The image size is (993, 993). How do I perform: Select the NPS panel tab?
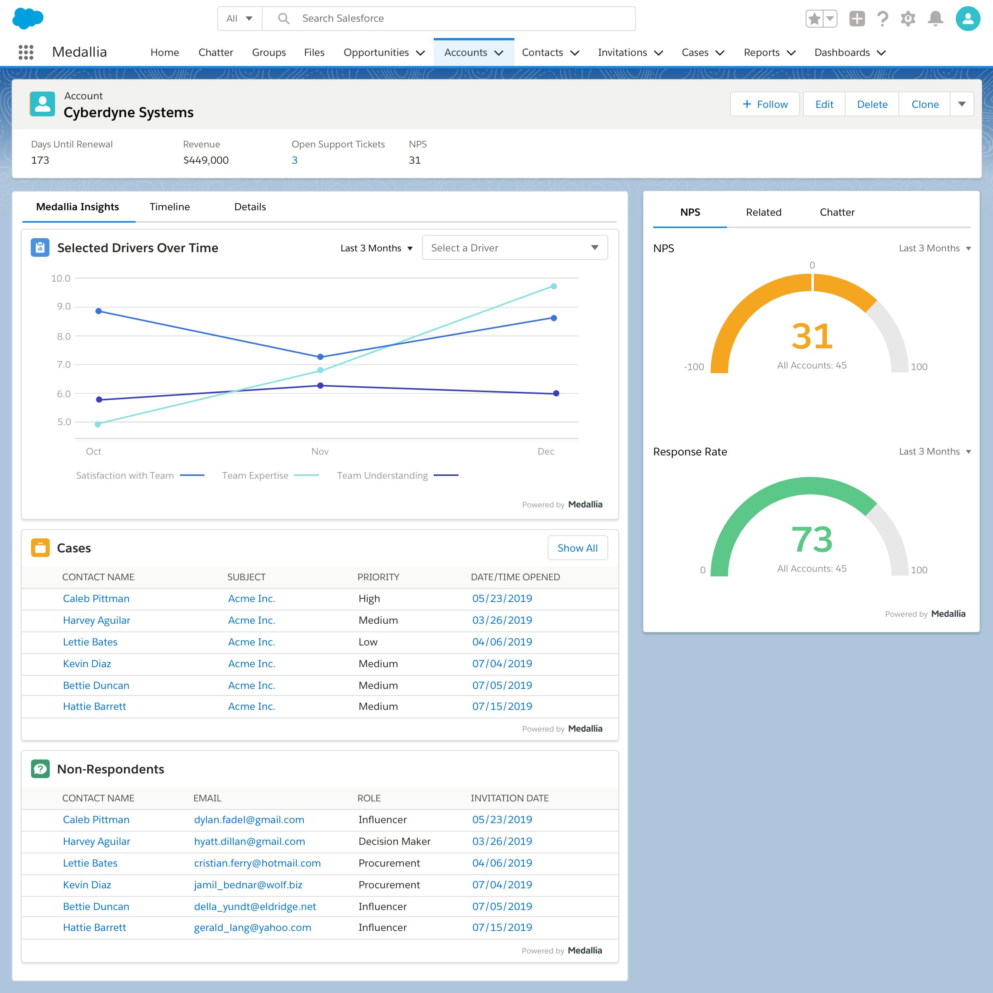tap(690, 212)
